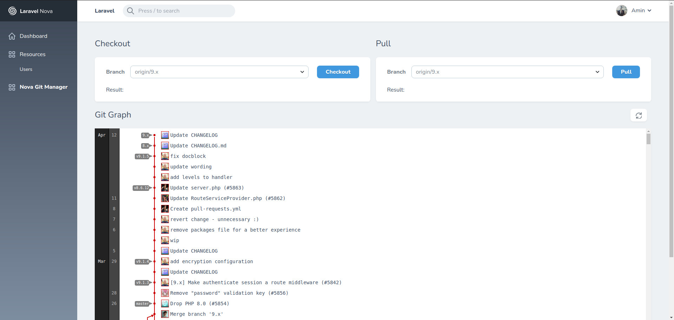The image size is (674, 320).
Task: Click avatar beside add encryption configuration commit
Action: 165,261
